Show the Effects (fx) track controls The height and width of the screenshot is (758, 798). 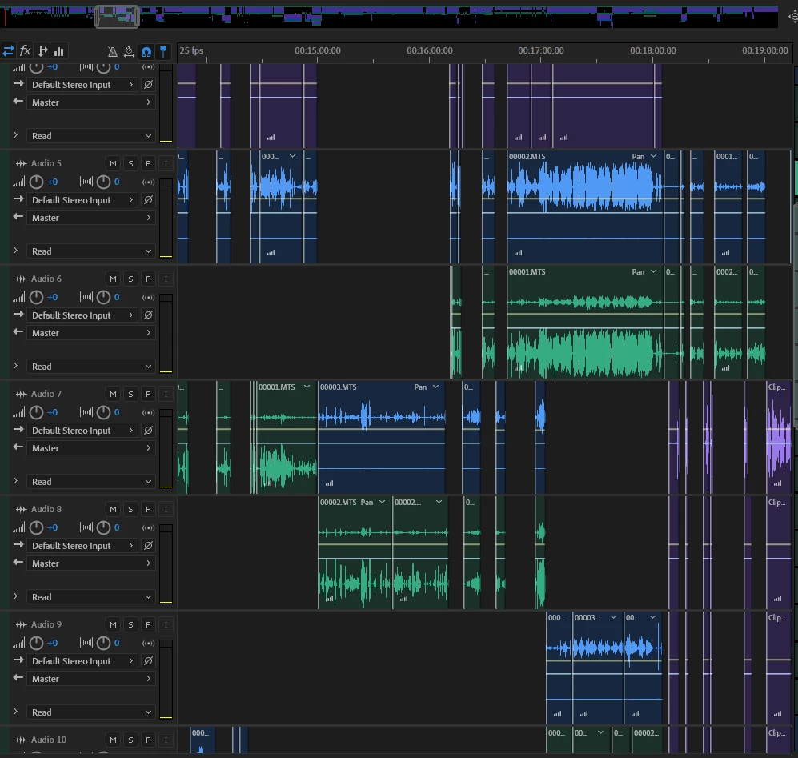pyautogui.click(x=25, y=51)
